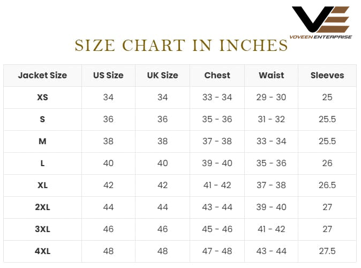Select the 2XL jacket size label

click(x=42, y=207)
